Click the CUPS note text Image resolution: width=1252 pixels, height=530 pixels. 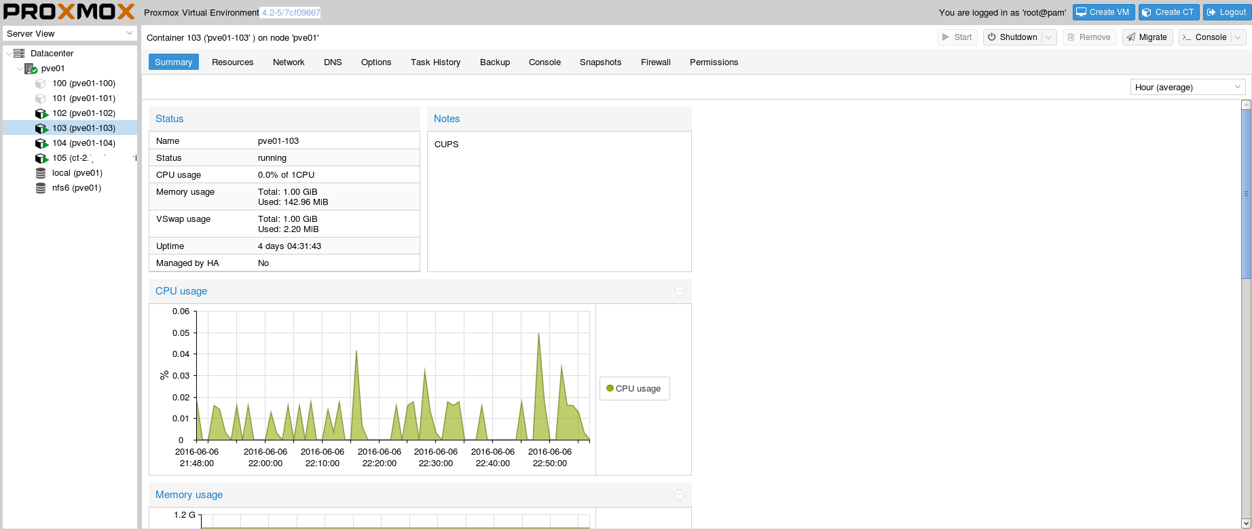pos(447,145)
